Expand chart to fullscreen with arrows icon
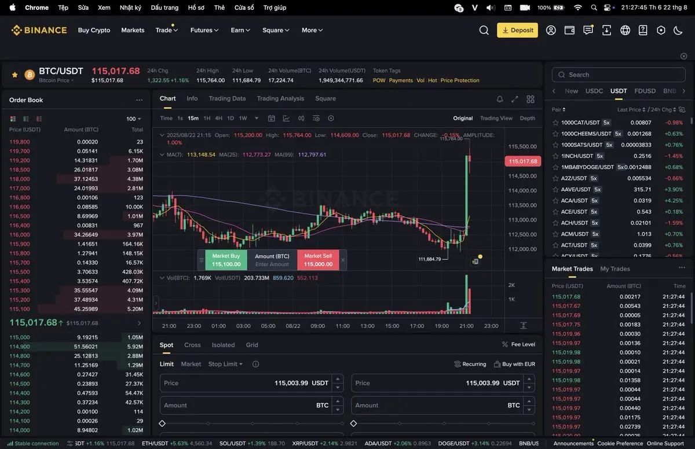Viewport: 695px width, 449px height. pos(515,99)
